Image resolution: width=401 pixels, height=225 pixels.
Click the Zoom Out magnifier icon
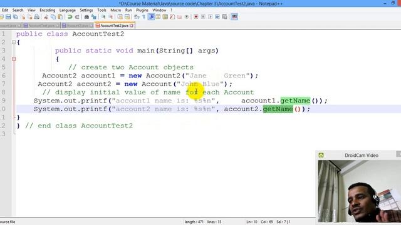tap(110, 17)
